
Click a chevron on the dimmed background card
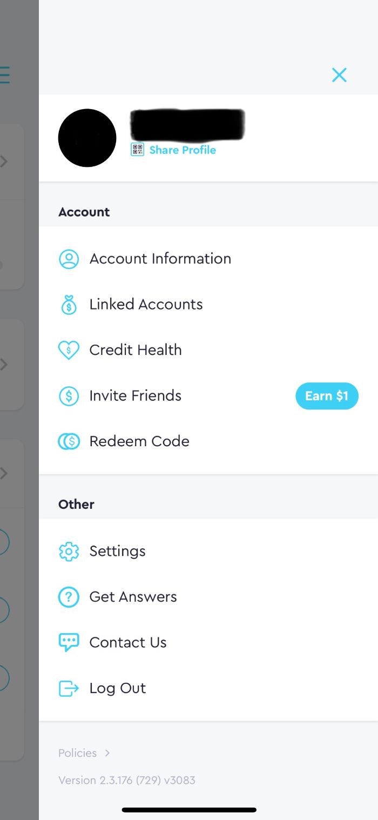pyautogui.click(x=5, y=161)
